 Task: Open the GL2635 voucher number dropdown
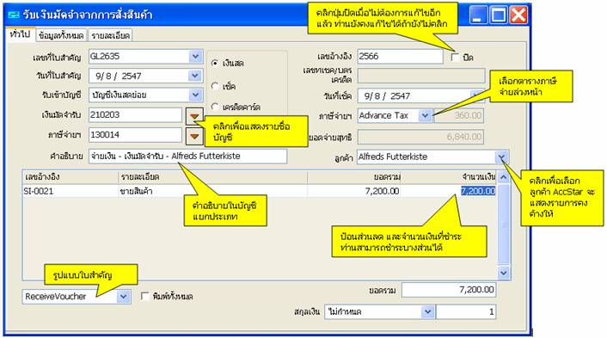(x=195, y=57)
